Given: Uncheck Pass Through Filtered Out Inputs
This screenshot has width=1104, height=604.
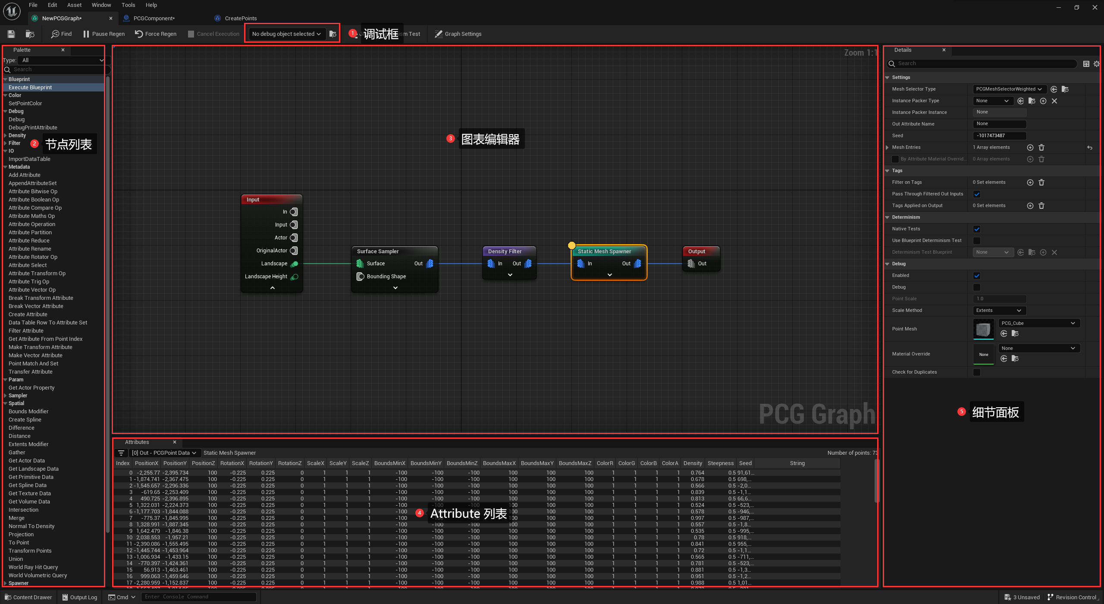Looking at the screenshot, I should click(977, 194).
